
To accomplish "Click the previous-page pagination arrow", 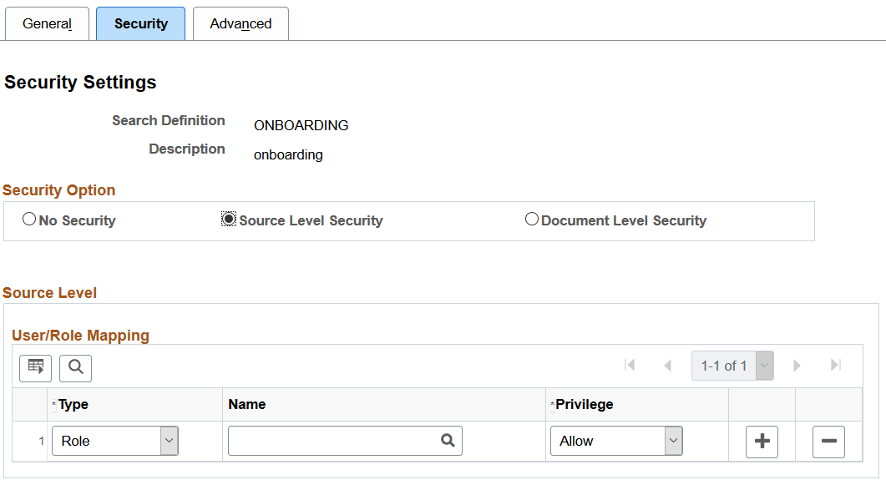I will 667,365.
